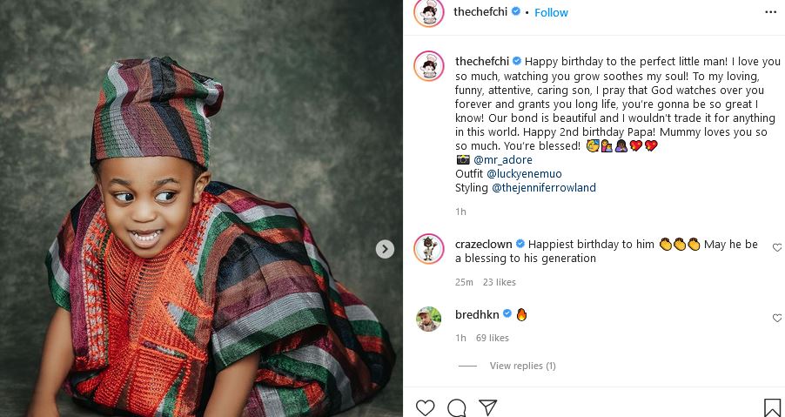Like crazeclown's comment heart
The height and width of the screenshot is (417, 785).
[777, 248]
